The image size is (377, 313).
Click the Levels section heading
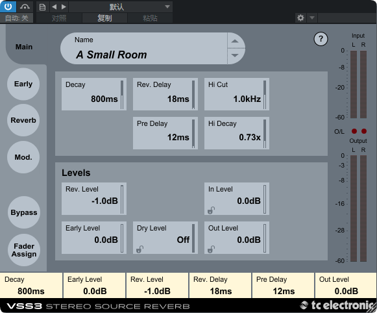tap(76, 173)
